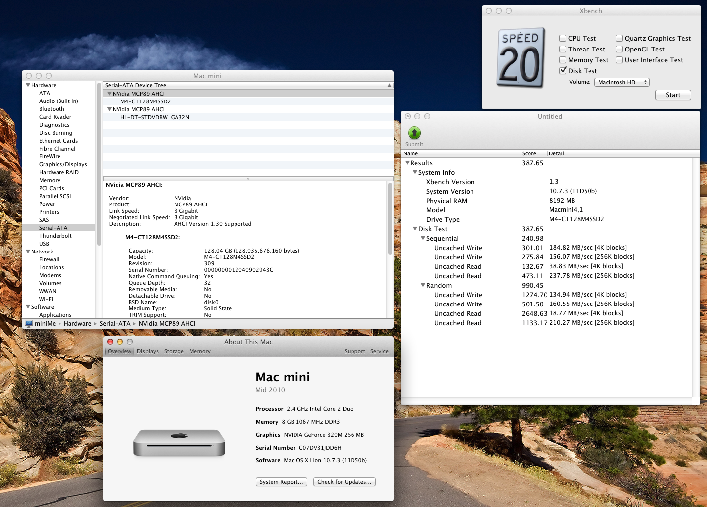Image resolution: width=707 pixels, height=507 pixels.
Task: Click the Xbench Speed 20 logo
Action: coord(521,58)
